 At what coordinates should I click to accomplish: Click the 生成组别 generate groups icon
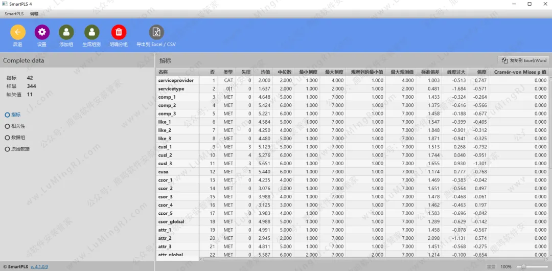[x=92, y=32]
